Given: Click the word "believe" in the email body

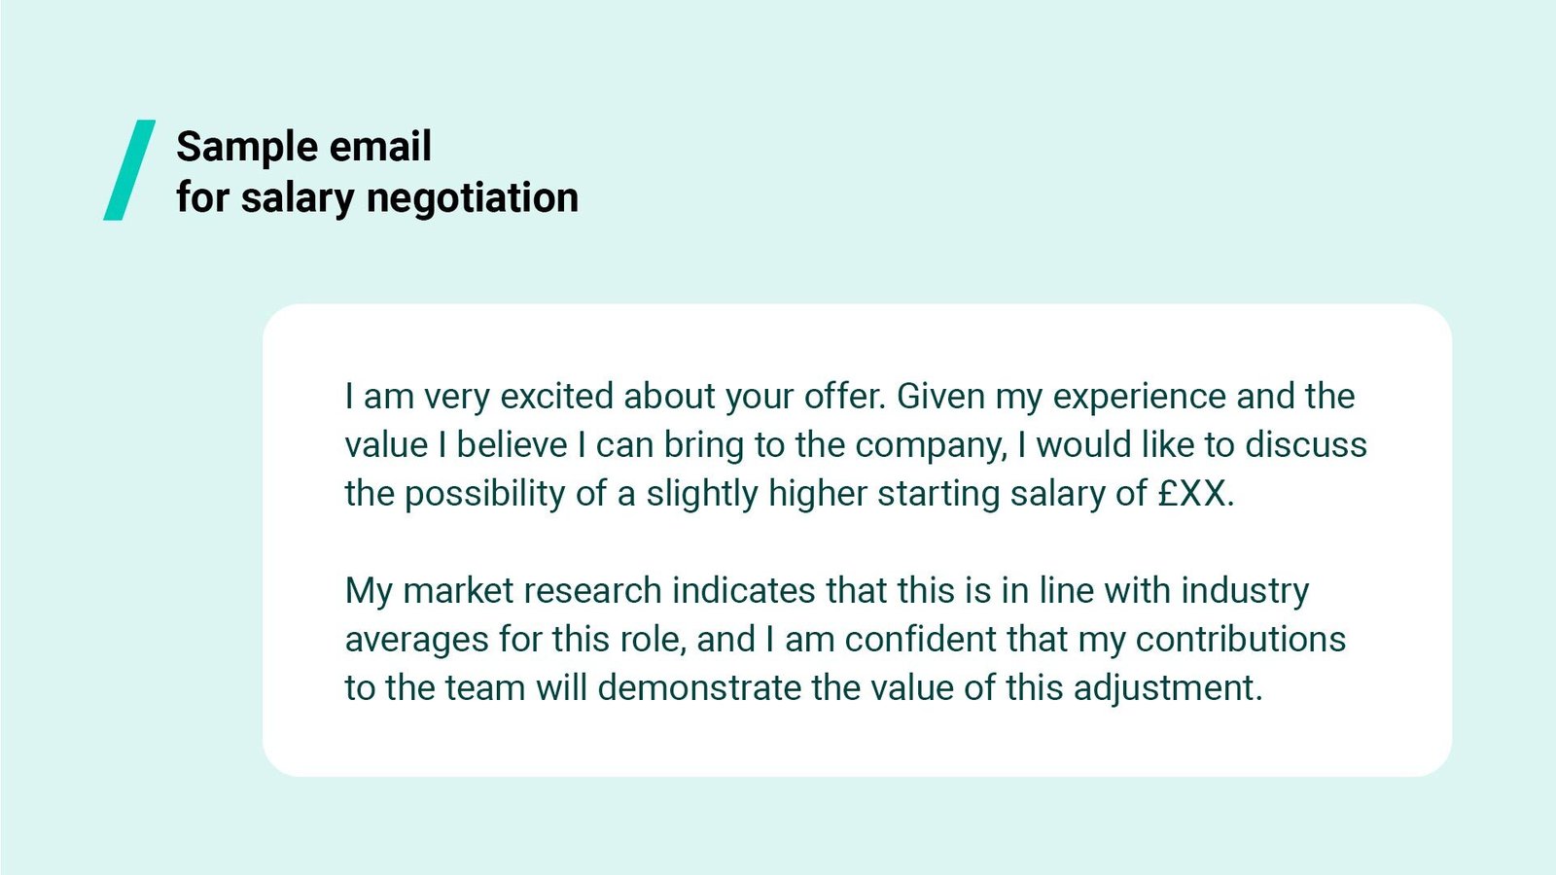Looking at the screenshot, I should click(512, 444).
